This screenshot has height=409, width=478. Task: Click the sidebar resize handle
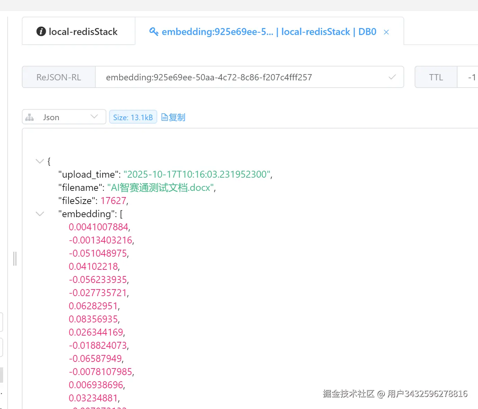click(x=15, y=259)
